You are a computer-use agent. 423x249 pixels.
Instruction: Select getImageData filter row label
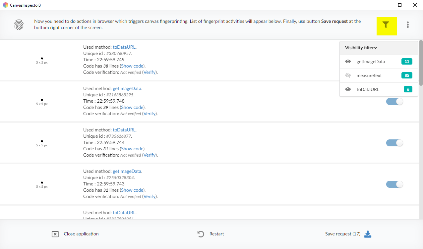(x=371, y=62)
